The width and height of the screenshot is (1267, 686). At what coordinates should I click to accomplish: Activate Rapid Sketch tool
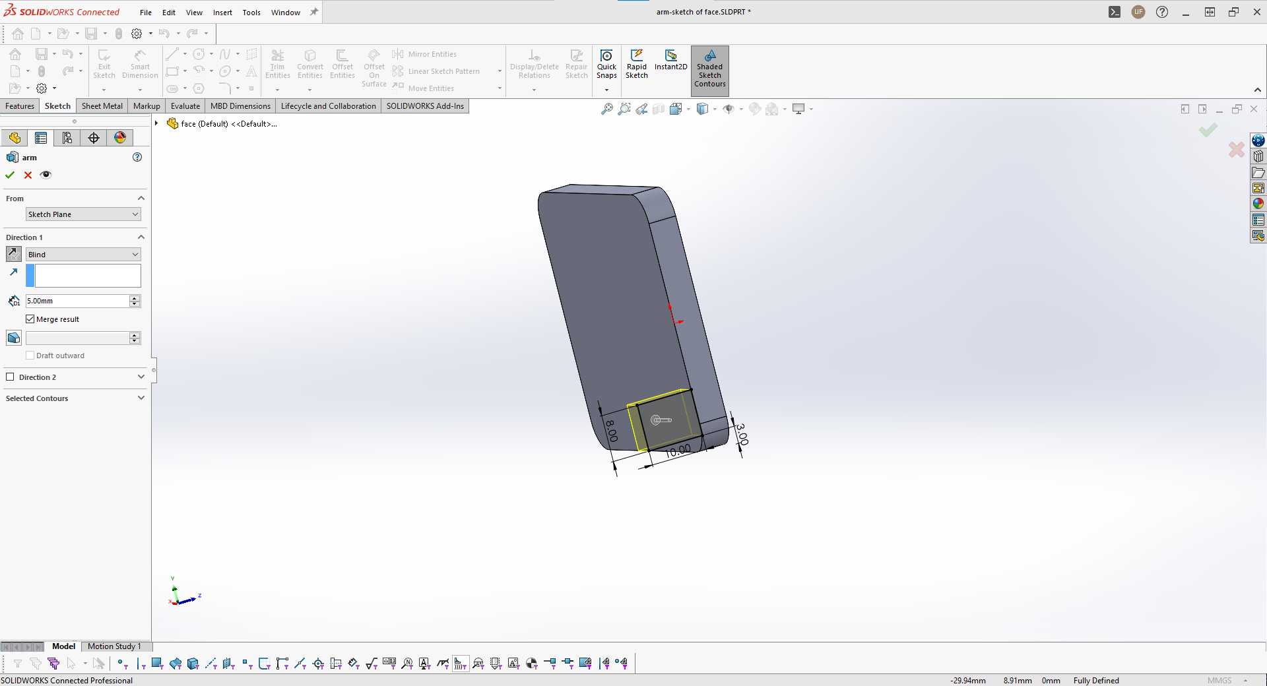(637, 64)
